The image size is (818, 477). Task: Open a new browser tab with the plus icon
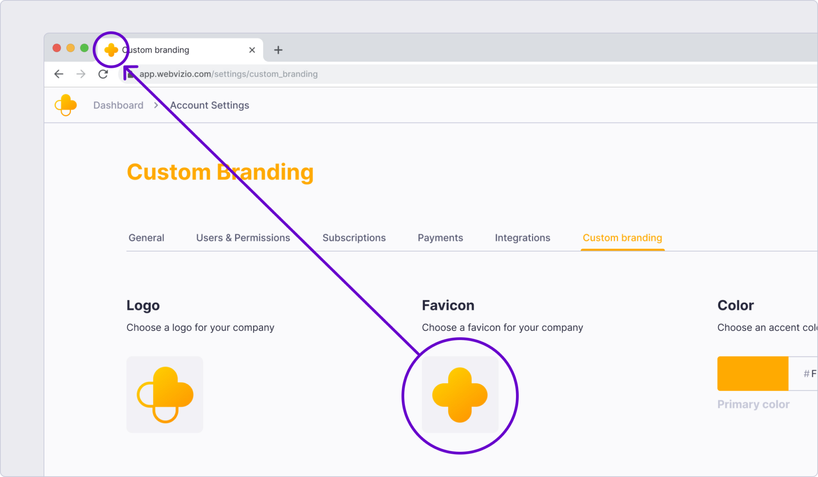pos(278,49)
